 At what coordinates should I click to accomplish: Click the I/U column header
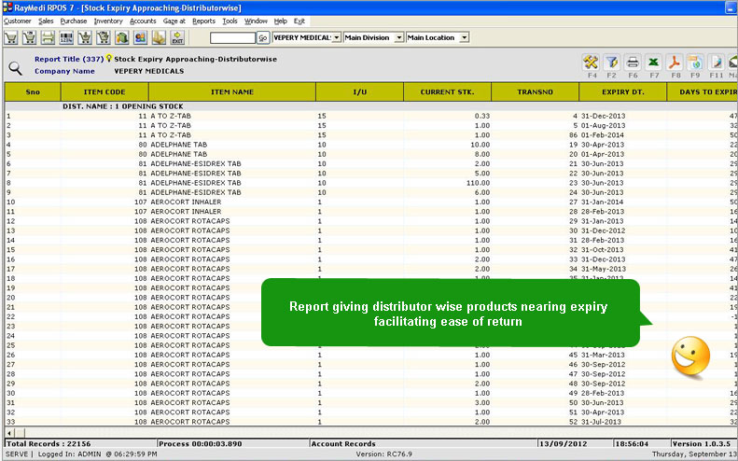(359, 91)
